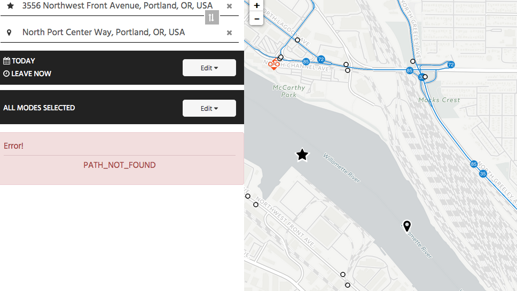Image resolution: width=517 pixels, height=291 pixels.
Task: Select the transit stop circle on North Lagoon Ave
Action: [297, 40]
